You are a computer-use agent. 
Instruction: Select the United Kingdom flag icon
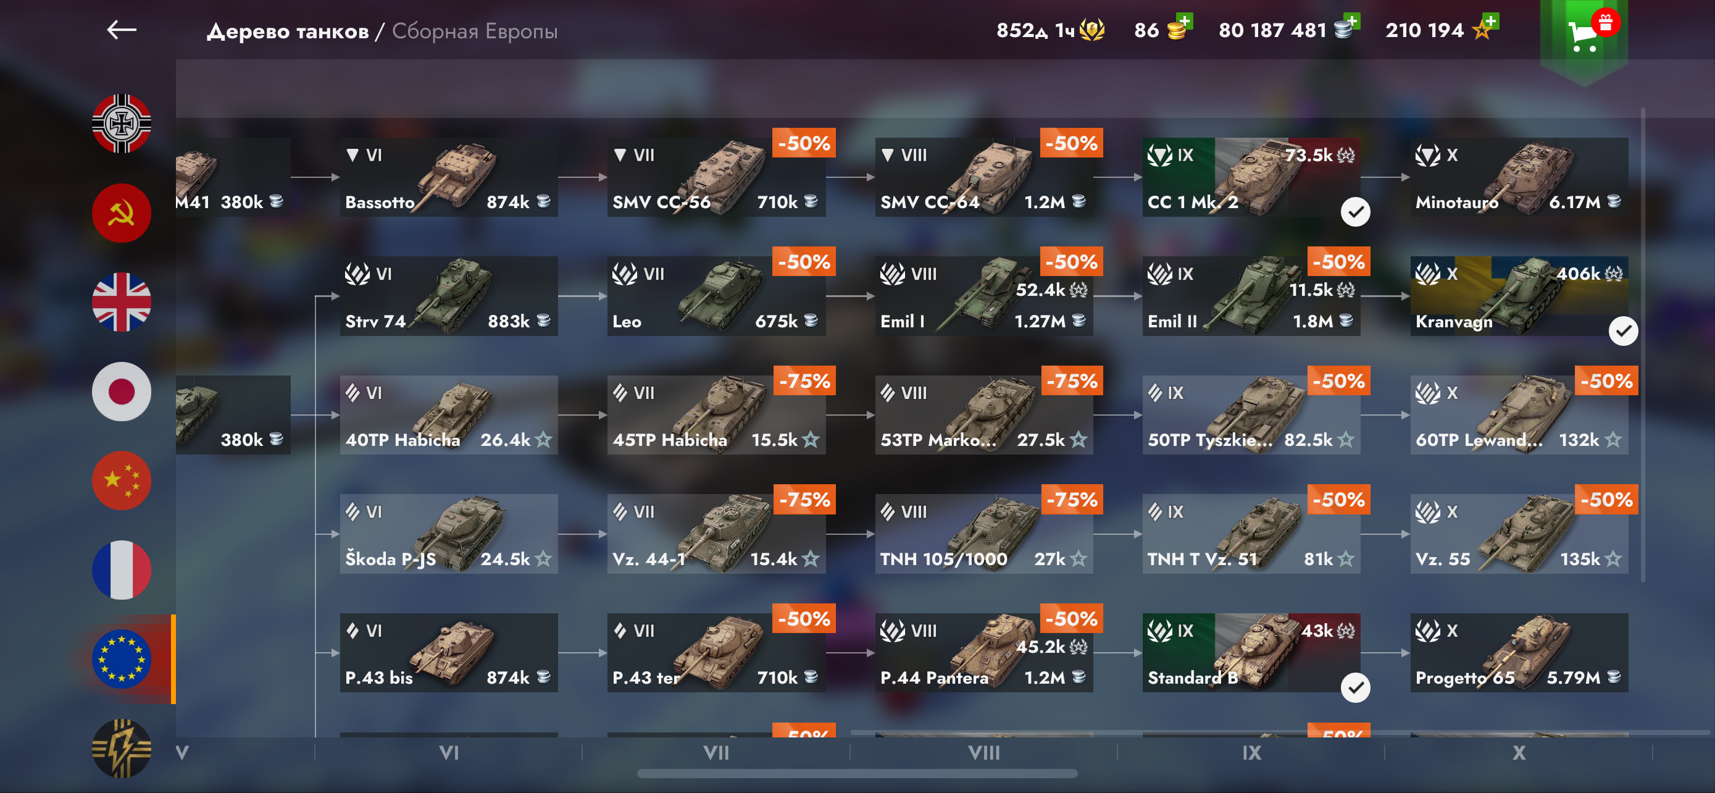click(121, 302)
